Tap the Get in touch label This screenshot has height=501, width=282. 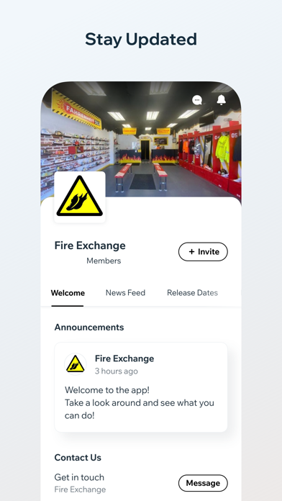click(79, 477)
